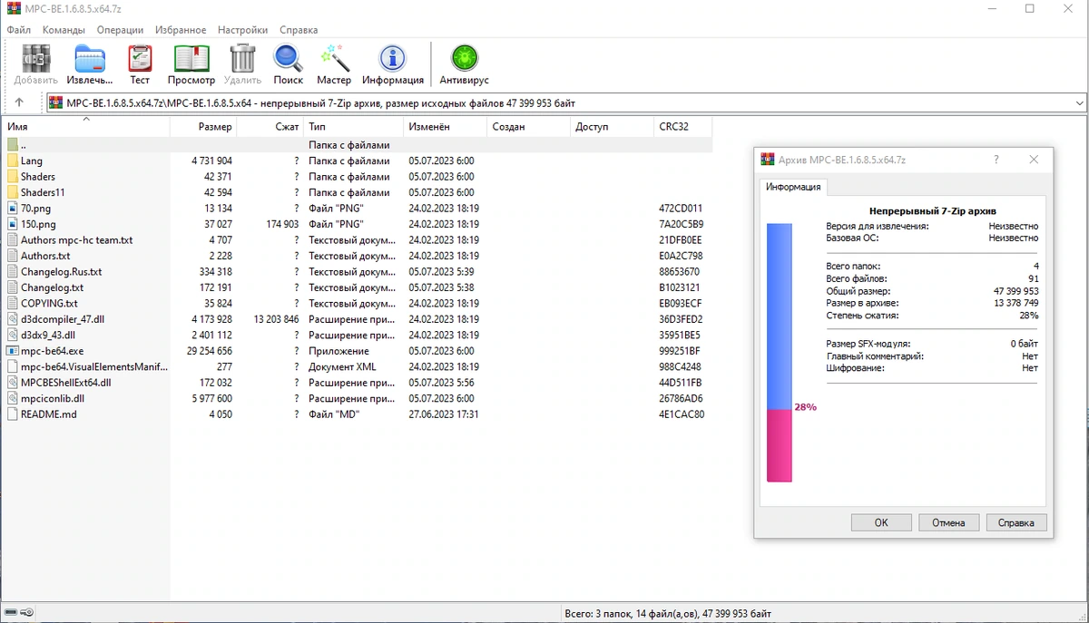Expand the address bar path dropdown

click(x=1079, y=103)
